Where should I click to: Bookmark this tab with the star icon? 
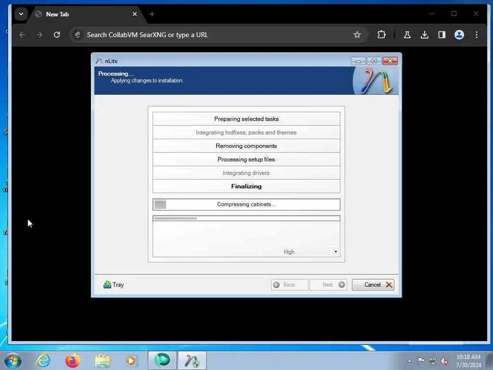357,35
